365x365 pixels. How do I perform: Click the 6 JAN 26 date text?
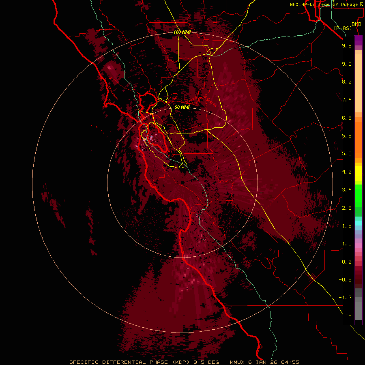[263, 362]
